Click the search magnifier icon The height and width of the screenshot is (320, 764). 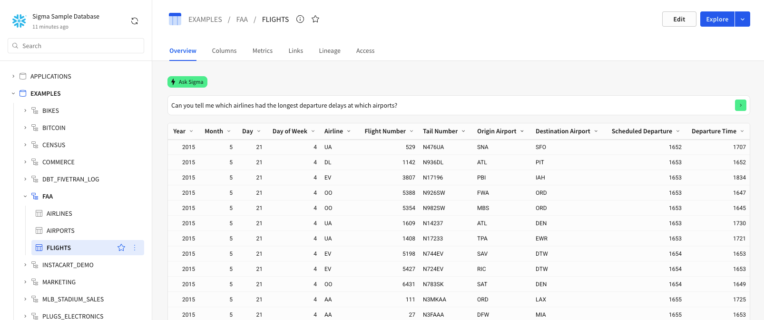[x=16, y=46]
